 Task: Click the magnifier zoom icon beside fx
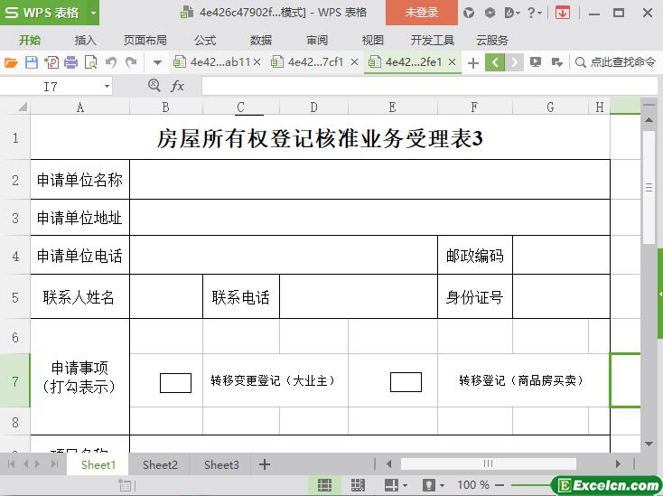[154, 86]
